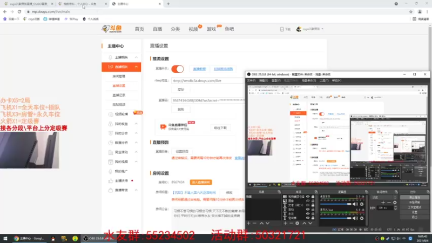Remove scene transition minus icon
Screen dimensions: 432x243
(x=389, y=202)
